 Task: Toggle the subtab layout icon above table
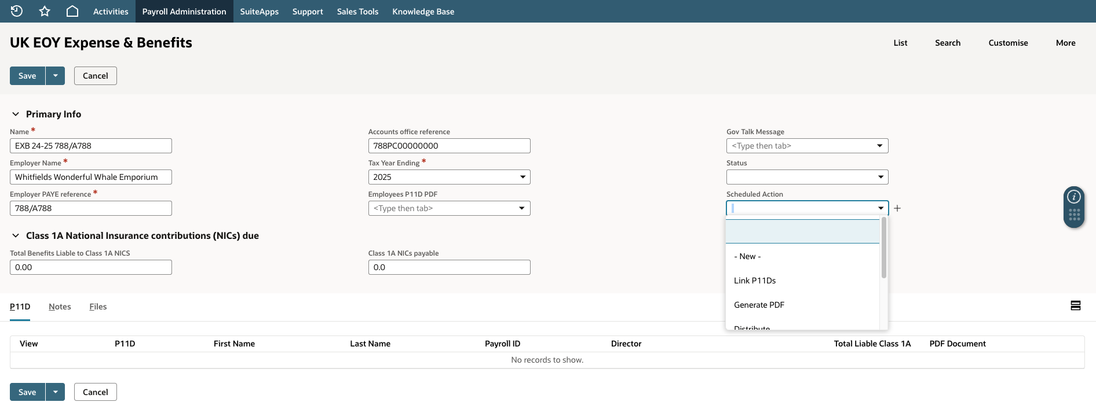pyautogui.click(x=1076, y=305)
